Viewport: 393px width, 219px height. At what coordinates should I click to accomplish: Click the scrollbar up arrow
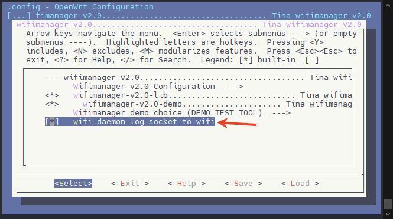coord(388,5)
